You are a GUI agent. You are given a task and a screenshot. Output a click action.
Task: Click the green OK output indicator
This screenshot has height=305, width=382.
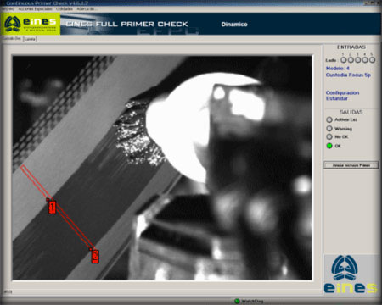pos(329,146)
